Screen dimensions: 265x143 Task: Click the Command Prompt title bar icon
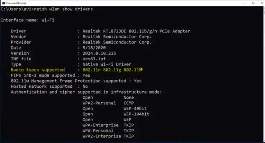tap(3, 3)
